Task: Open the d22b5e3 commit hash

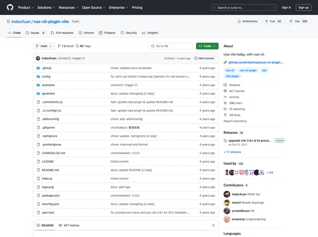Action: pos(169,58)
